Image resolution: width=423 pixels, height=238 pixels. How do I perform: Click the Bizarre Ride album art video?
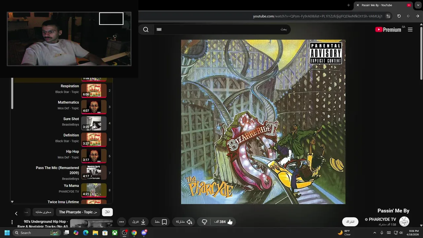point(263,122)
